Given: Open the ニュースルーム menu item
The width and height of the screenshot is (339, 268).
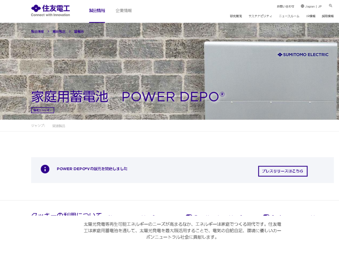Looking at the screenshot, I should [x=289, y=16].
